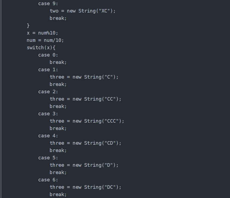Click the string literal "CC" under case 2
The width and height of the screenshot is (230, 198).
[111, 99]
